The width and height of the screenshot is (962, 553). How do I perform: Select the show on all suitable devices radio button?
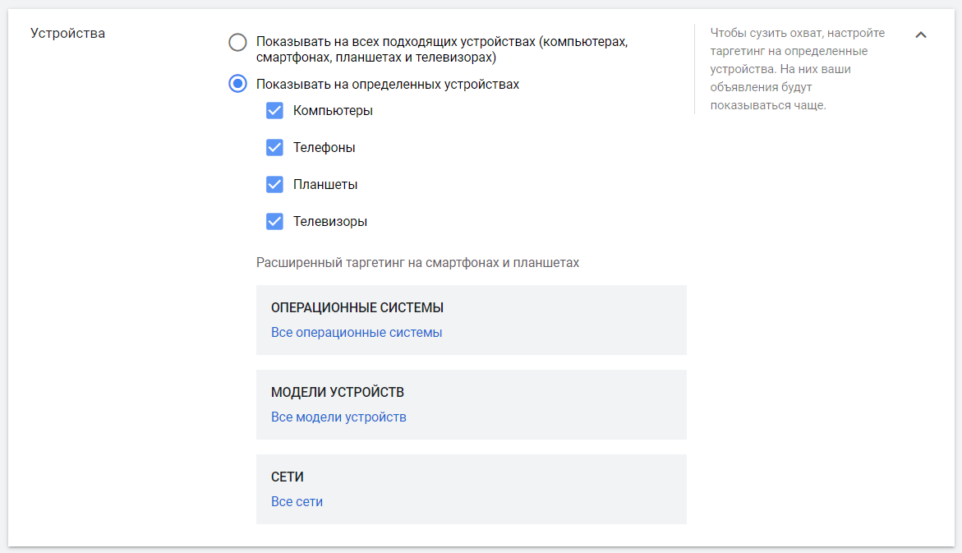point(237,42)
